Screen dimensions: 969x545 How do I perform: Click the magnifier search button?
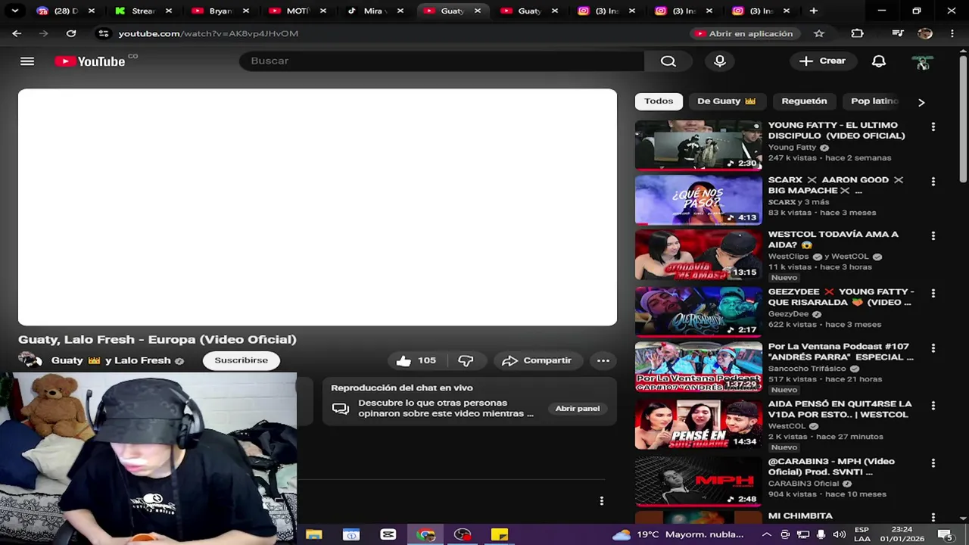click(x=668, y=61)
